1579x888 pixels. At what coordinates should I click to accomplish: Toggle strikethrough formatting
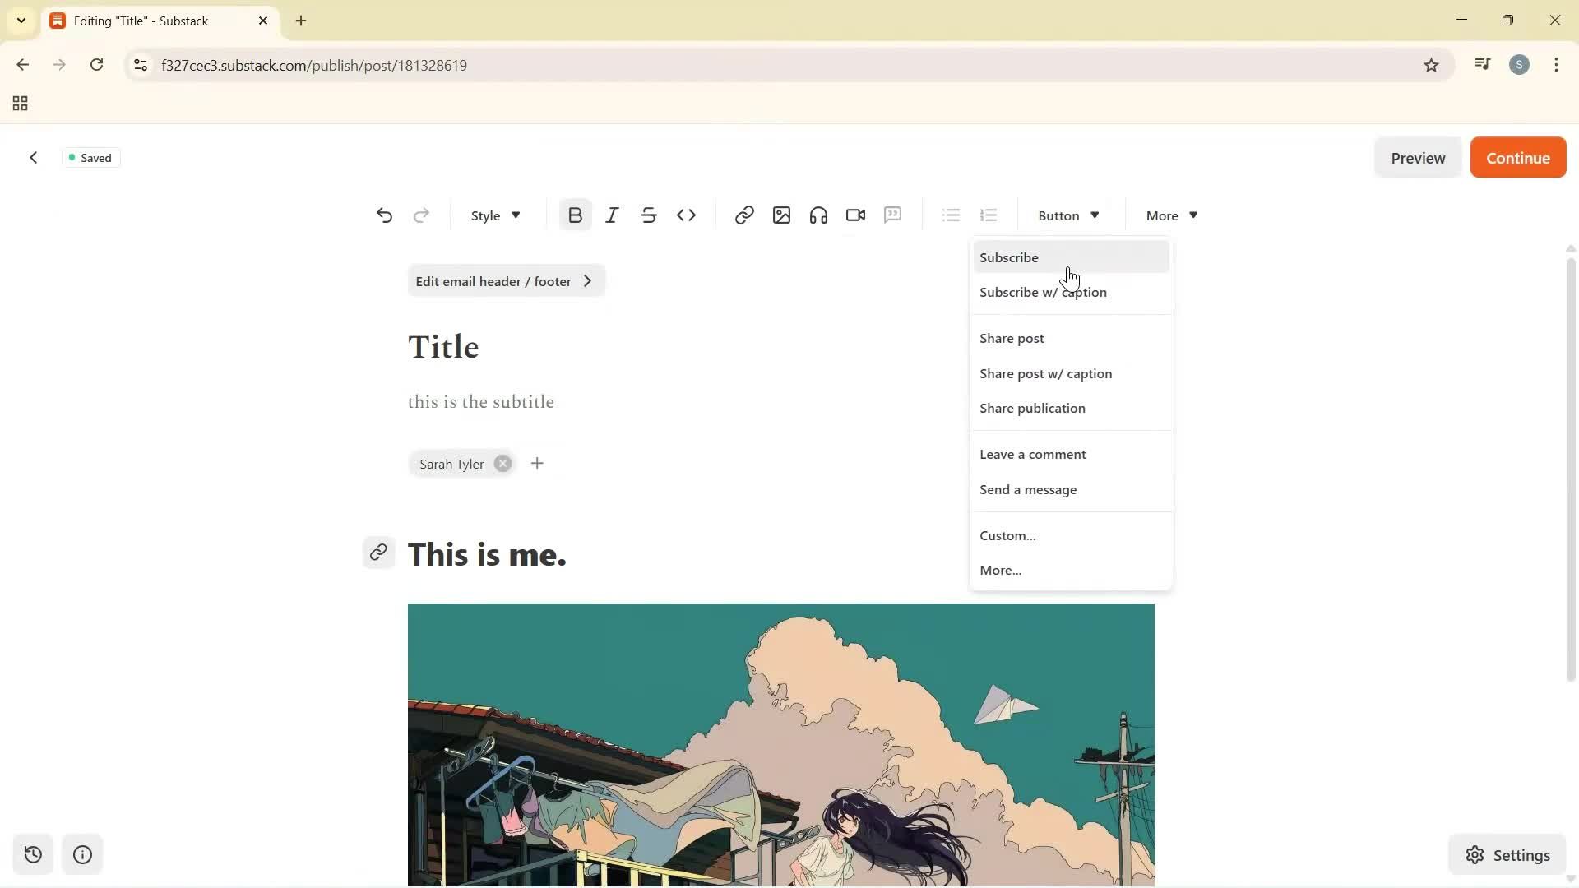pos(649,215)
